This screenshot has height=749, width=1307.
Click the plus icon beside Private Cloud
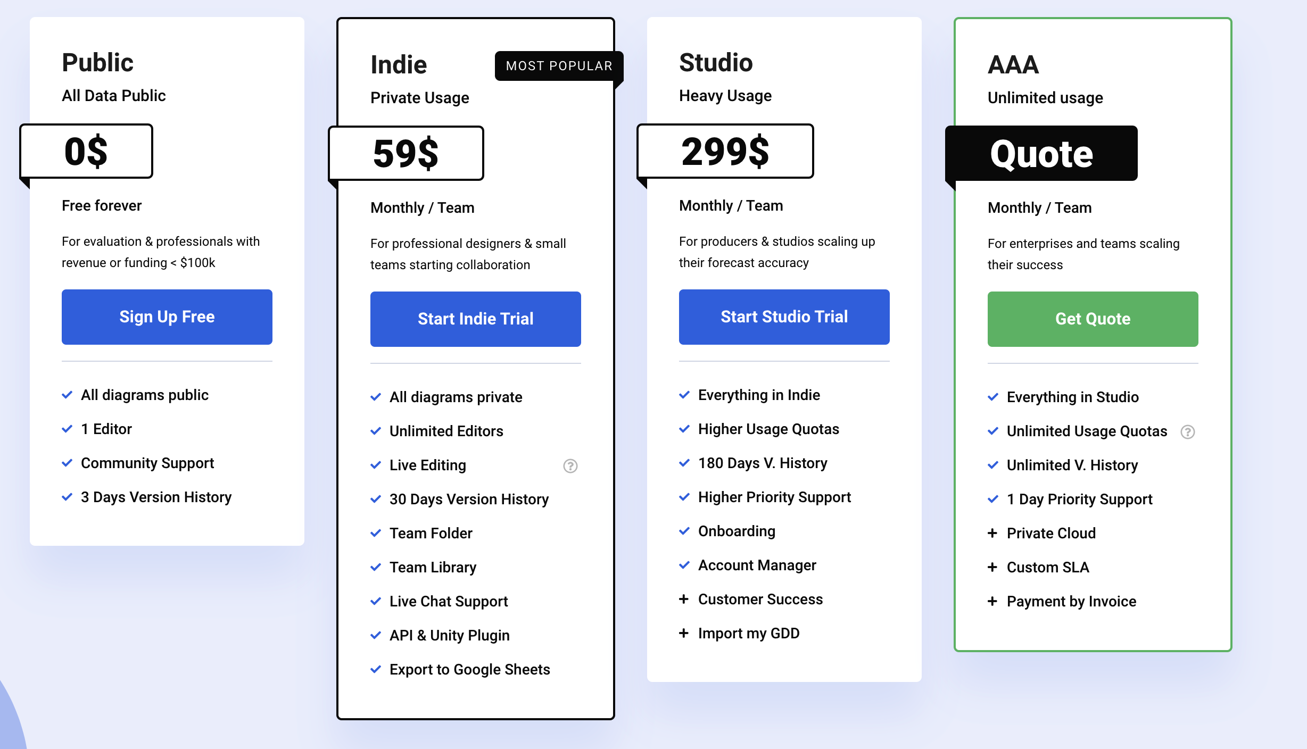pyautogui.click(x=992, y=533)
